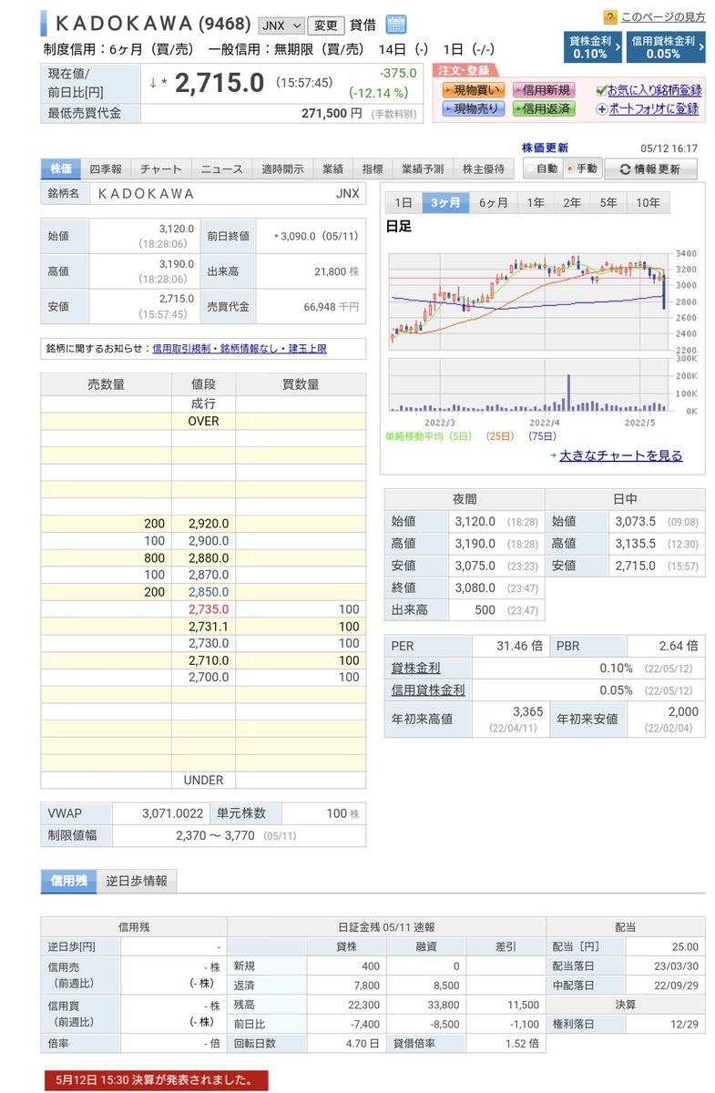715x1093 pixels.
Task: Click the 貸株金利 link in indicator table
Action: point(415,669)
